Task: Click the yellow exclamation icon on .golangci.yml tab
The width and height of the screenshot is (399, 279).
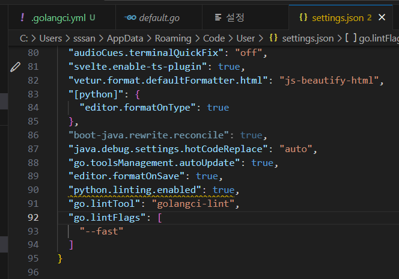Action: [x=22, y=17]
